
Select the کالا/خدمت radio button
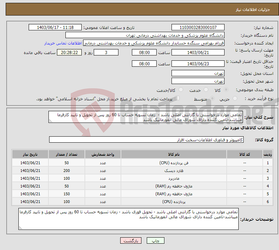181,90
